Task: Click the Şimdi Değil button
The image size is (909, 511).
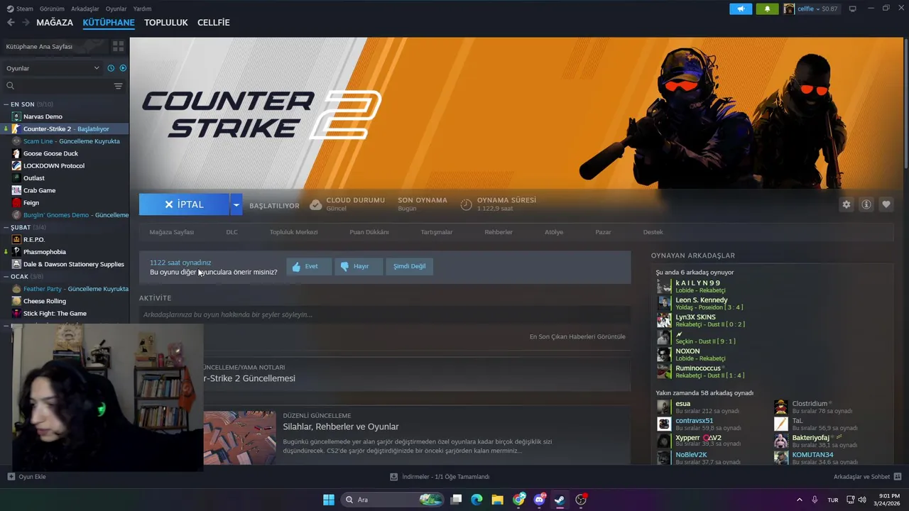Action: [410, 266]
